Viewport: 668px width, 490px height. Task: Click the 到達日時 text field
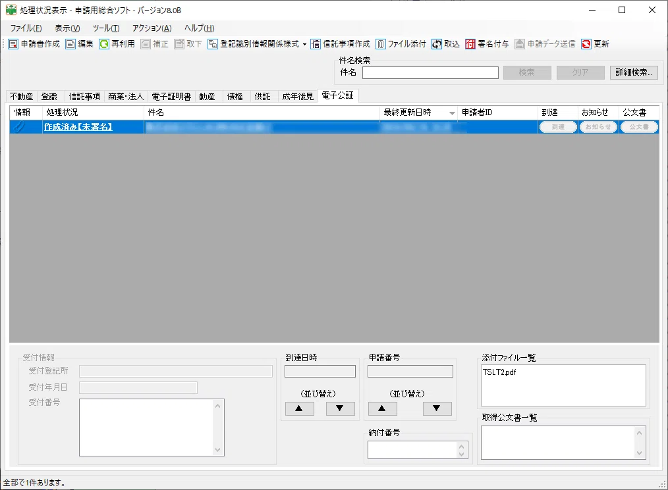[x=320, y=372]
